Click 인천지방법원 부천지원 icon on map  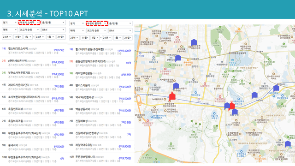pos(155,85)
